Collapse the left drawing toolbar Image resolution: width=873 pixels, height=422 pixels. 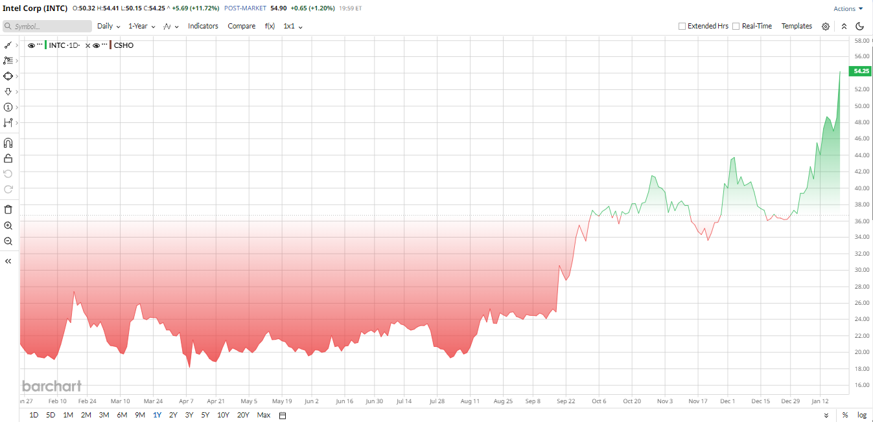coord(8,261)
